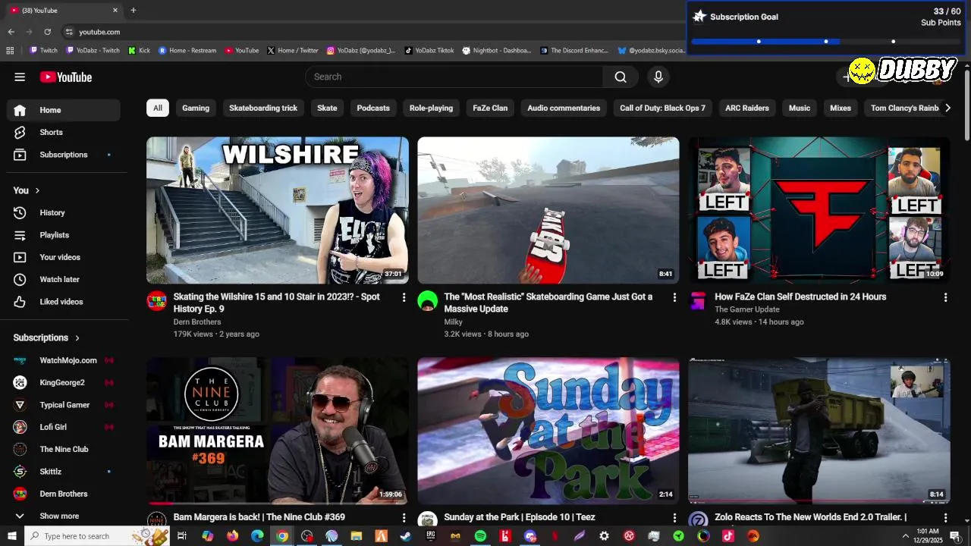Open Nightbot Dashboard bookmark
The height and width of the screenshot is (546, 971).
[x=497, y=50]
